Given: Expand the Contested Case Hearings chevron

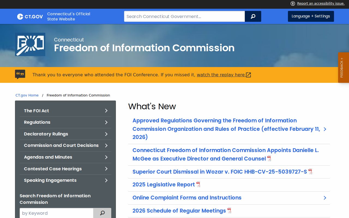Looking at the screenshot, I should click(106, 169).
